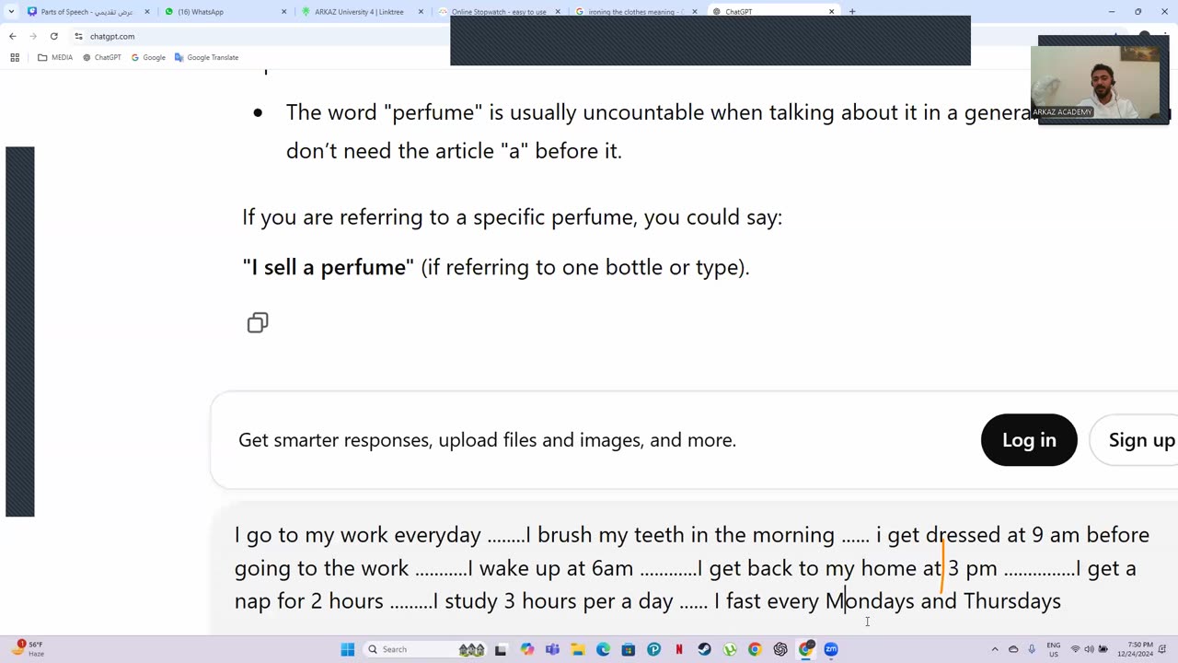1178x663 pixels.
Task: Reload the chatgpt.com page
Action: [54, 36]
